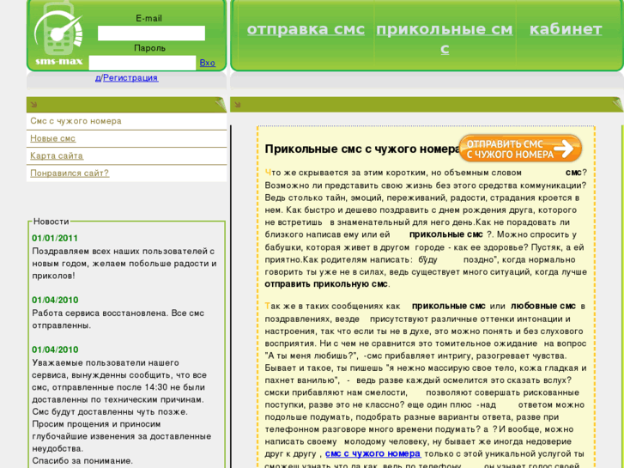Click the sms-max phone logo
This screenshot has height=468, width=624.
(x=59, y=35)
